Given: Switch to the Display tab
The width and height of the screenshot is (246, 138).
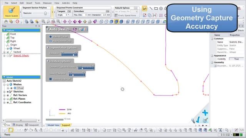Looking at the screenshot, I should 18,125.
